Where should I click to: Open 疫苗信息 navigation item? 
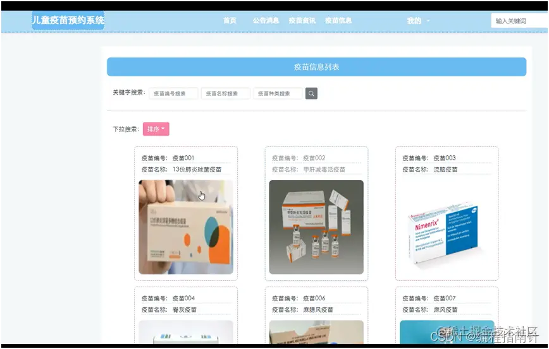pos(338,21)
